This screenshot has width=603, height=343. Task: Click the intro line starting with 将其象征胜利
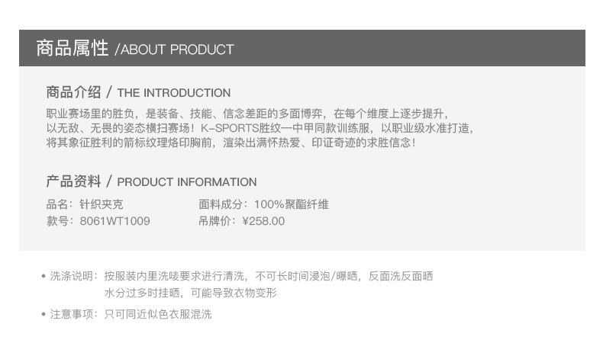click(x=231, y=143)
